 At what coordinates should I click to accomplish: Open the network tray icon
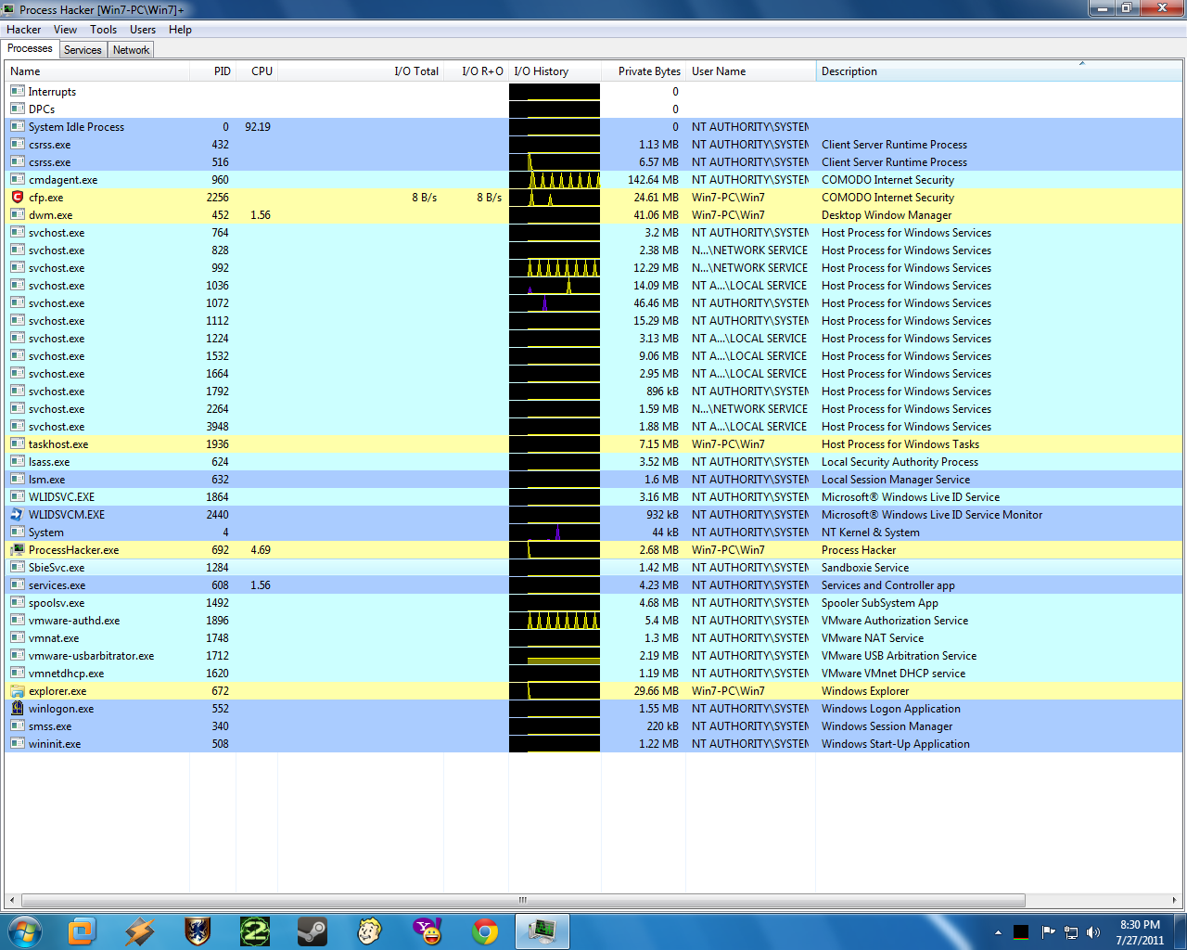(1071, 932)
